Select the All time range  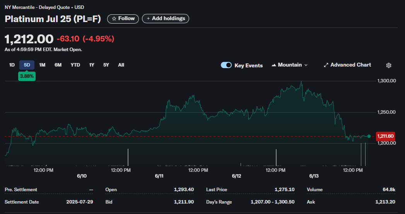tap(121, 65)
